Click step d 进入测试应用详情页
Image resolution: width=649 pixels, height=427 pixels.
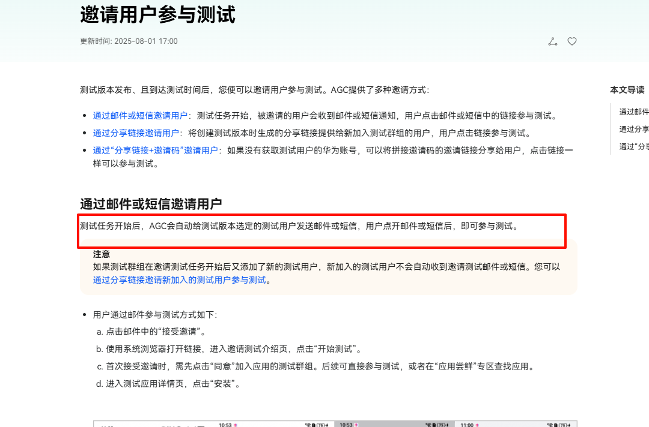tap(168, 384)
